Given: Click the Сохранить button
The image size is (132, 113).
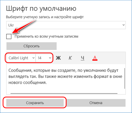Looking at the screenshot, I should coord(35,103).
